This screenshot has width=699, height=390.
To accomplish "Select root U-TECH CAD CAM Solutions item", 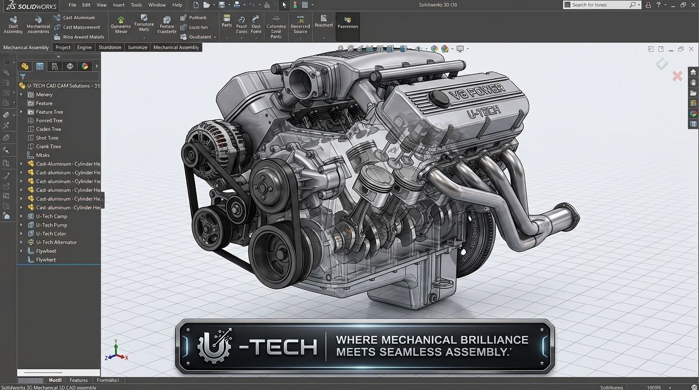I will tap(59, 86).
